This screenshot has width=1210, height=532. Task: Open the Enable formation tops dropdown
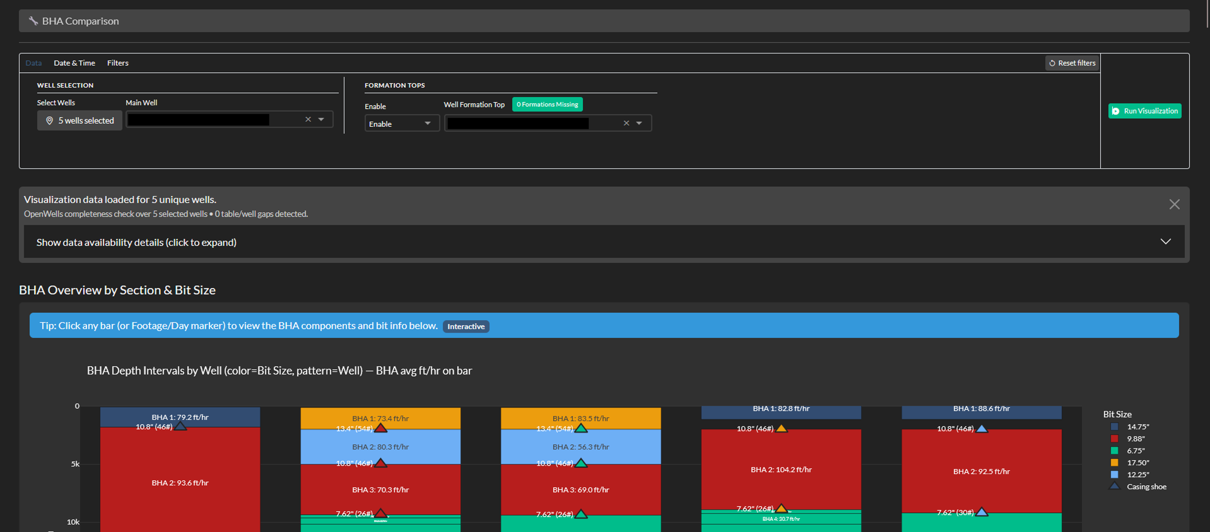click(x=402, y=123)
